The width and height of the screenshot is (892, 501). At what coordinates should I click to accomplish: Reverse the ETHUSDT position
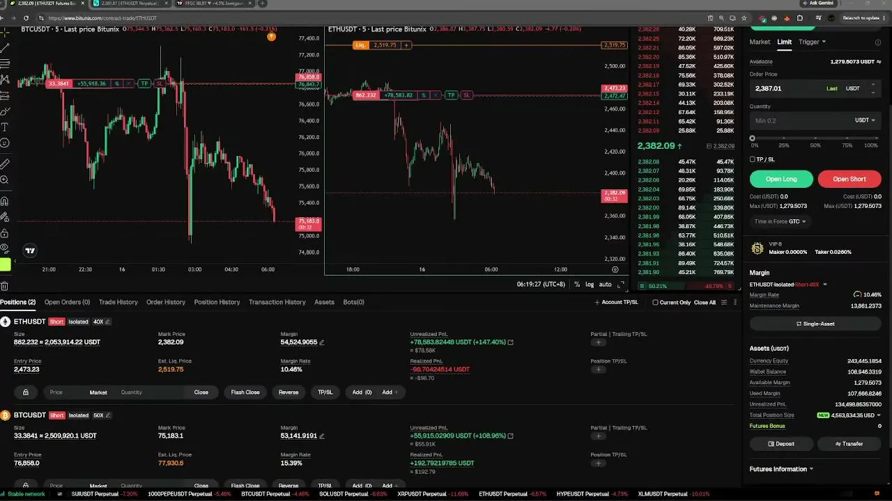[289, 392]
